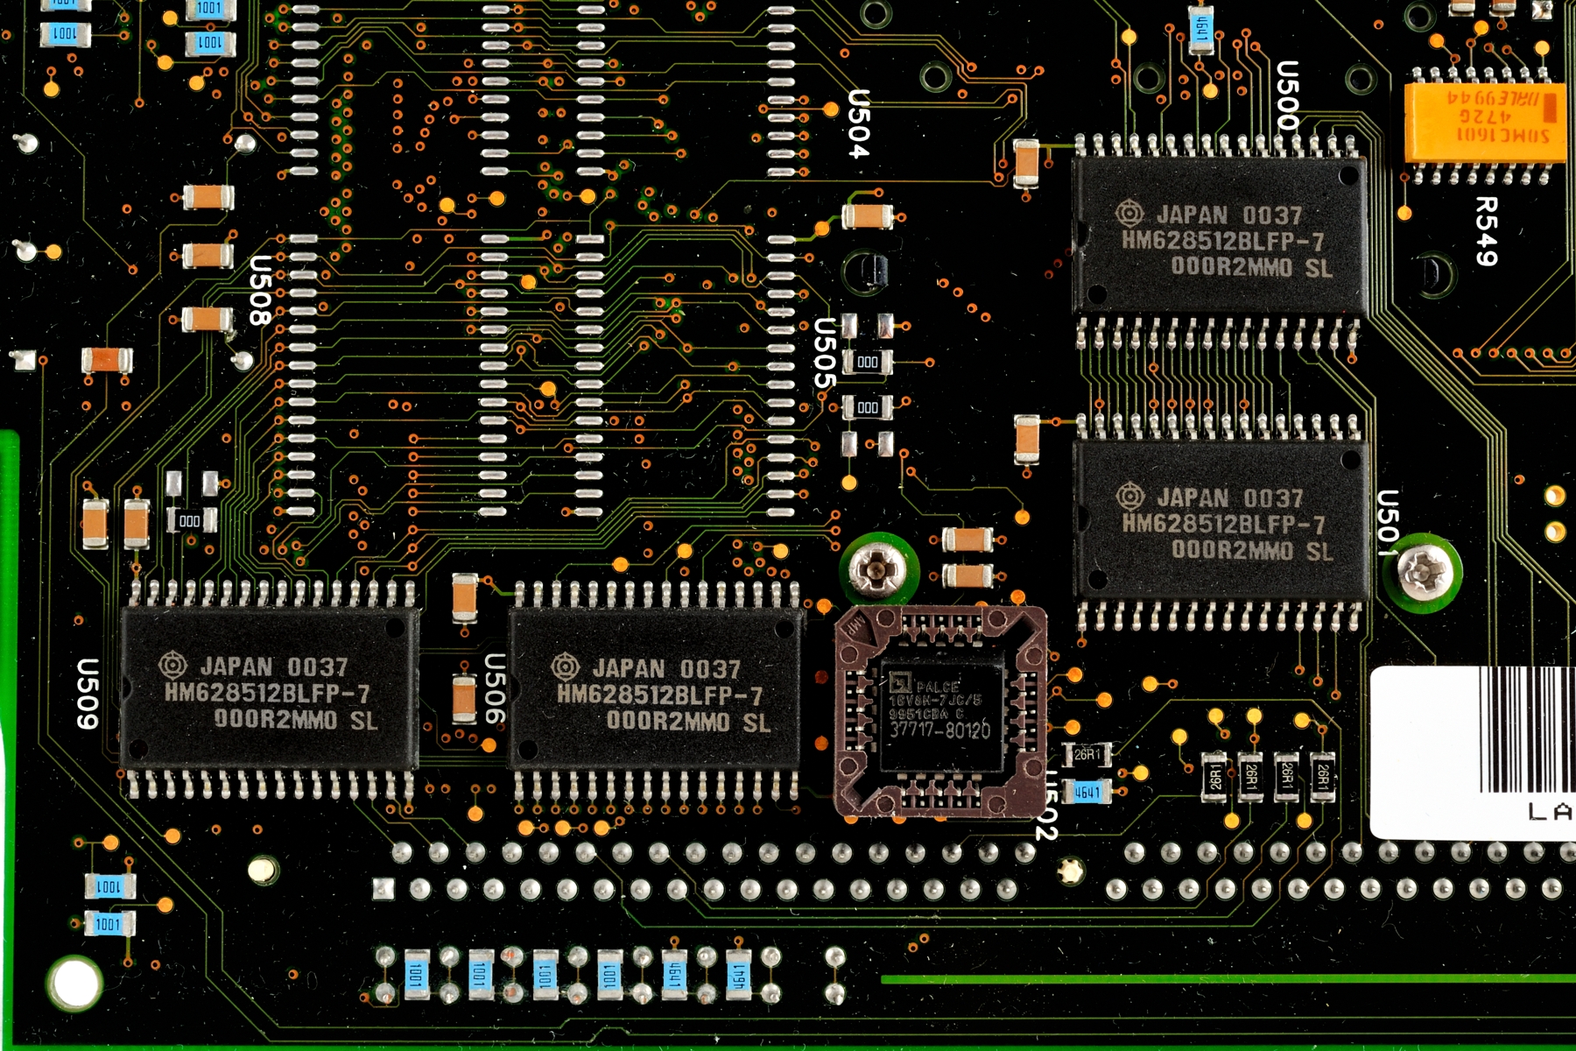Select the PALCE chip in the brown socket
The height and width of the screenshot is (1051, 1576).
pyautogui.click(x=940, y=713)
